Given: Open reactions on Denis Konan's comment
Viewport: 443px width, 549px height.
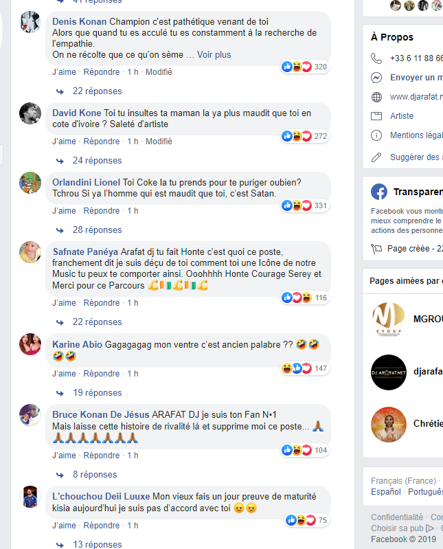Looking at the screenshot, I should [305, 67].
